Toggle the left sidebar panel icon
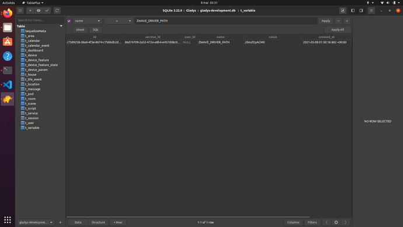The width and height of the screenshot is (403, 227). click(x=353, y=11)
